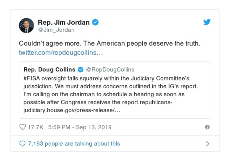Click the speech bubble reply icon
The image size is (230, 161).
pos(22,144)
